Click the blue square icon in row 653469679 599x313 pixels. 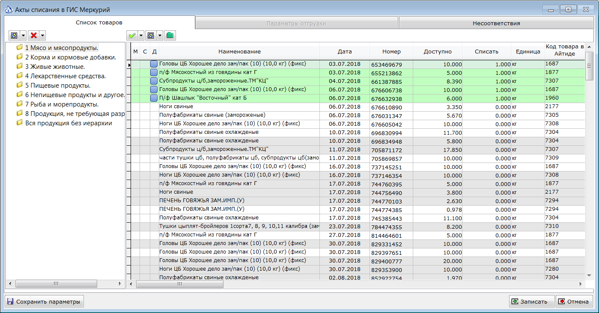(x=154, y=64)
